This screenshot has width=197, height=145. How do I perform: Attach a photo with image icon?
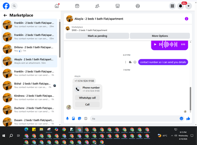(73, 119)
